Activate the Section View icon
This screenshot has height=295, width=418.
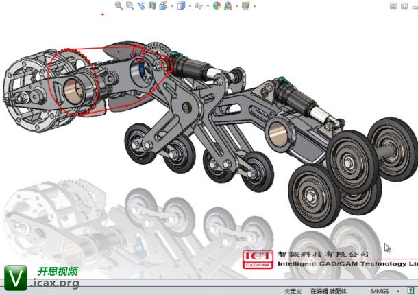tap(152, 5)
